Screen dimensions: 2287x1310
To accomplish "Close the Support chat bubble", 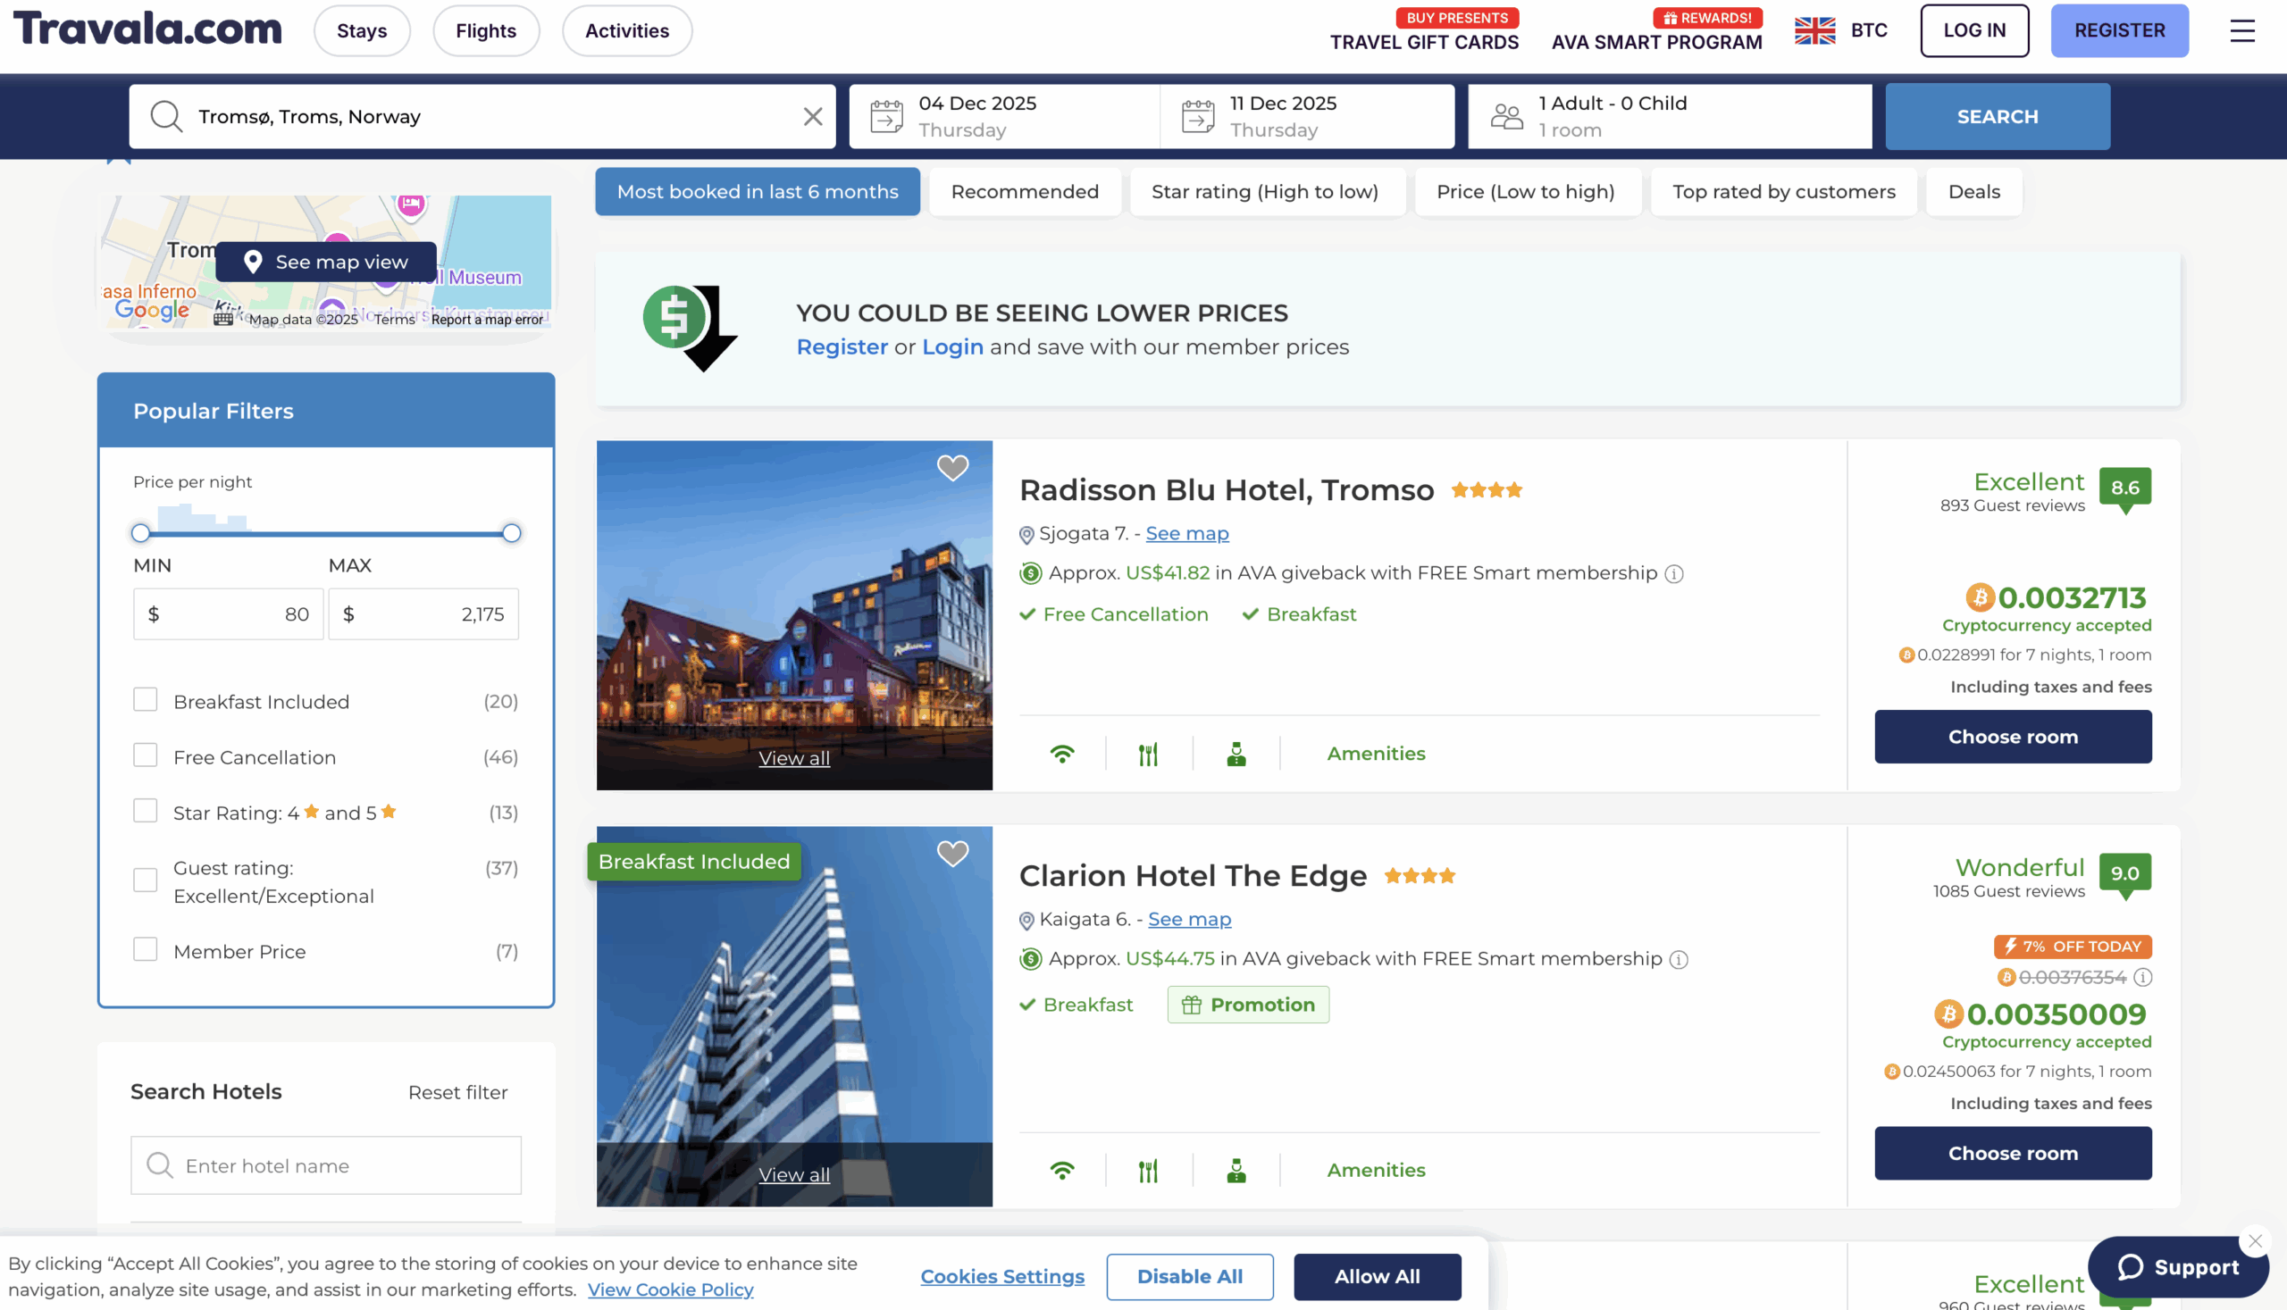I will [x=2255, y=1241].
